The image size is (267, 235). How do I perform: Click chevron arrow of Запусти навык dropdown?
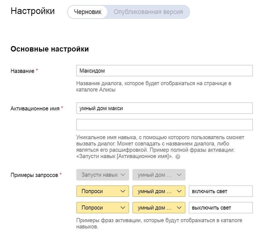click(123, 175)
